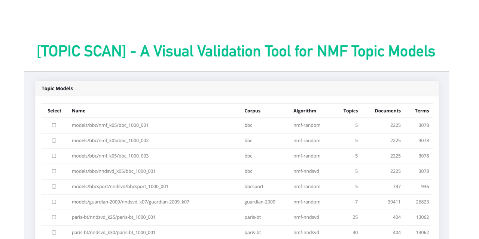Sort models by Topics count
The image size is (479, 239).
point(351,111)
